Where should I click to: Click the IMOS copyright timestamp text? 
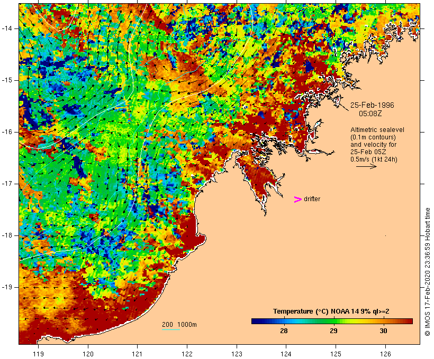(x=427, y=272)
